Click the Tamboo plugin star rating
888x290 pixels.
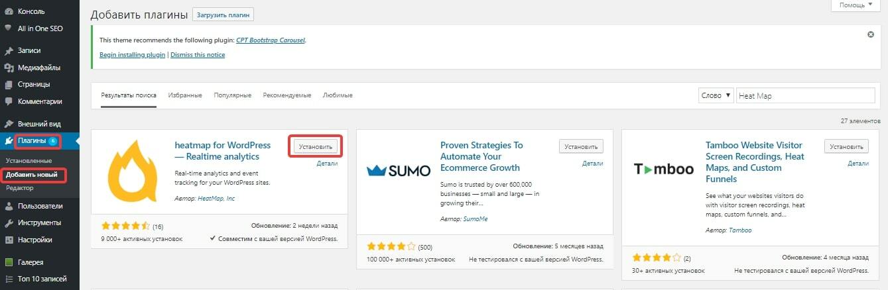tap(657, 258)
